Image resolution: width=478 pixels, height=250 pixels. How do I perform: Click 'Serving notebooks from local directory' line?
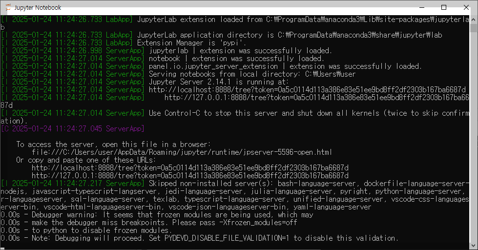tap(178, 74)
